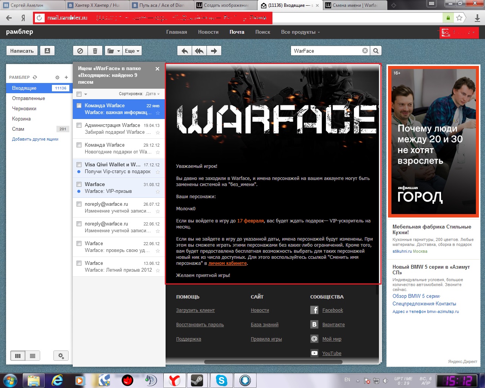Viewport: 485px width, 388px height.
Task: Open move-to-folder dropdown
Action: [113, 51]
